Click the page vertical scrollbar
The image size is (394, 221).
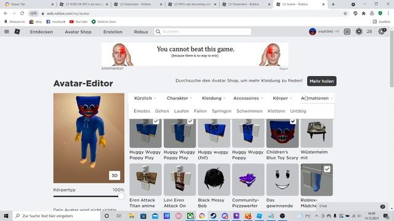pyautogui.click(x=392, y=59)
